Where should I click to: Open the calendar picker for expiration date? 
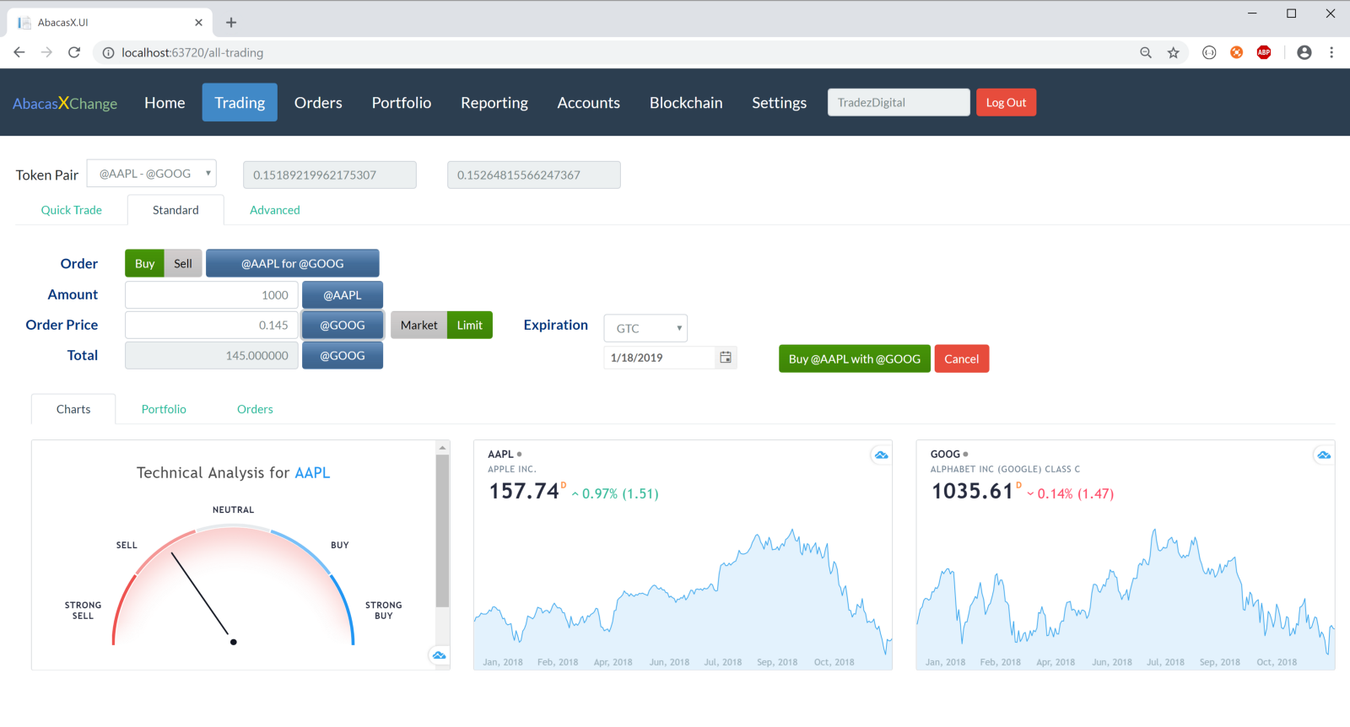pos(725,358)
